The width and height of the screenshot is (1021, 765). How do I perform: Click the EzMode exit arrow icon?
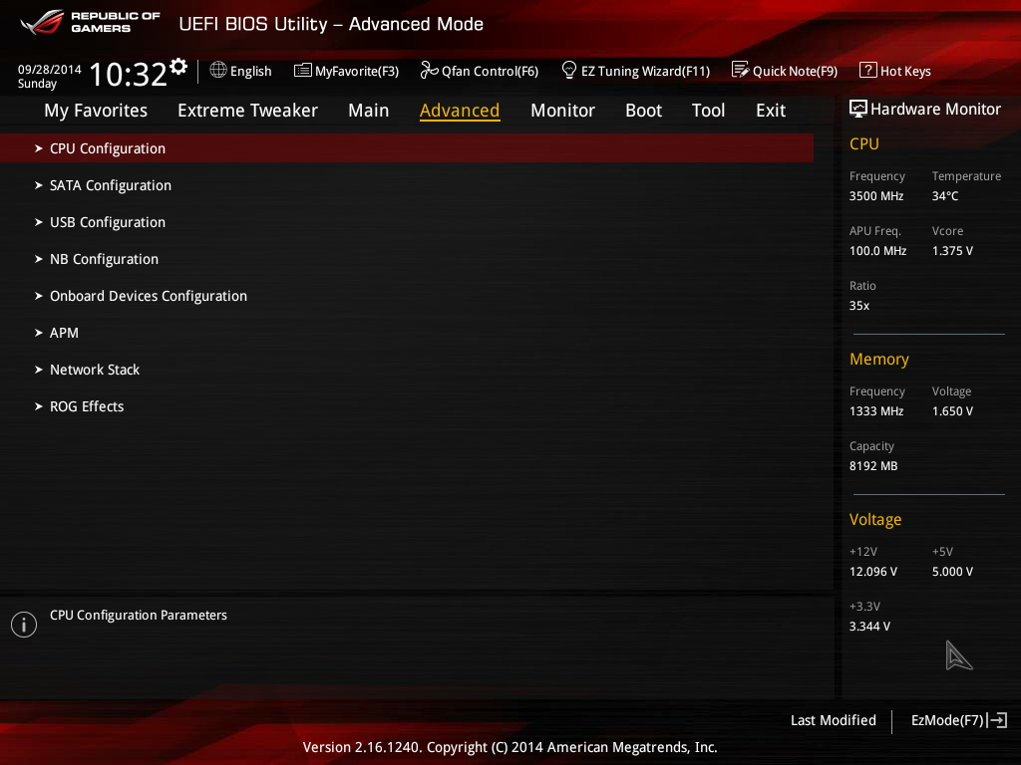[x=997, y=720]
